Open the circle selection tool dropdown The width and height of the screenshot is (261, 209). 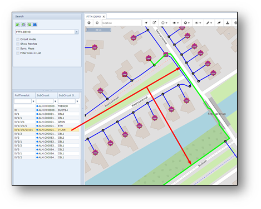click(x=164, y=23)
